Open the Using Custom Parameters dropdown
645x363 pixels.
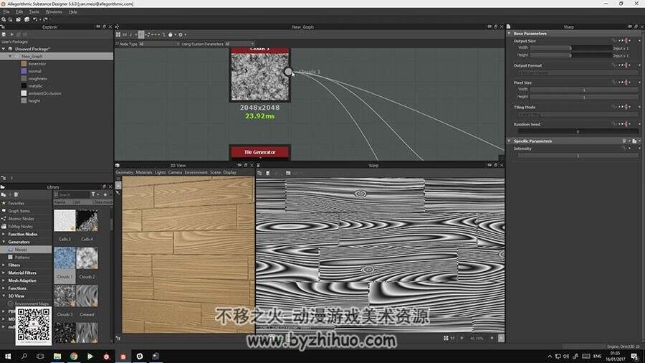pos(240,44)
